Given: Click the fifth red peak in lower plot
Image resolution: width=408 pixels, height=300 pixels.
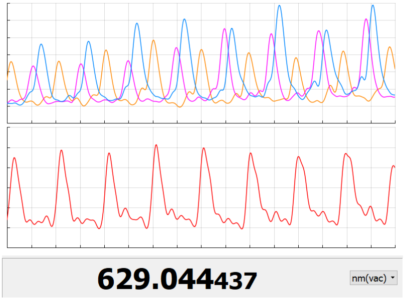Looking at the screenshot, I should 204,148.
